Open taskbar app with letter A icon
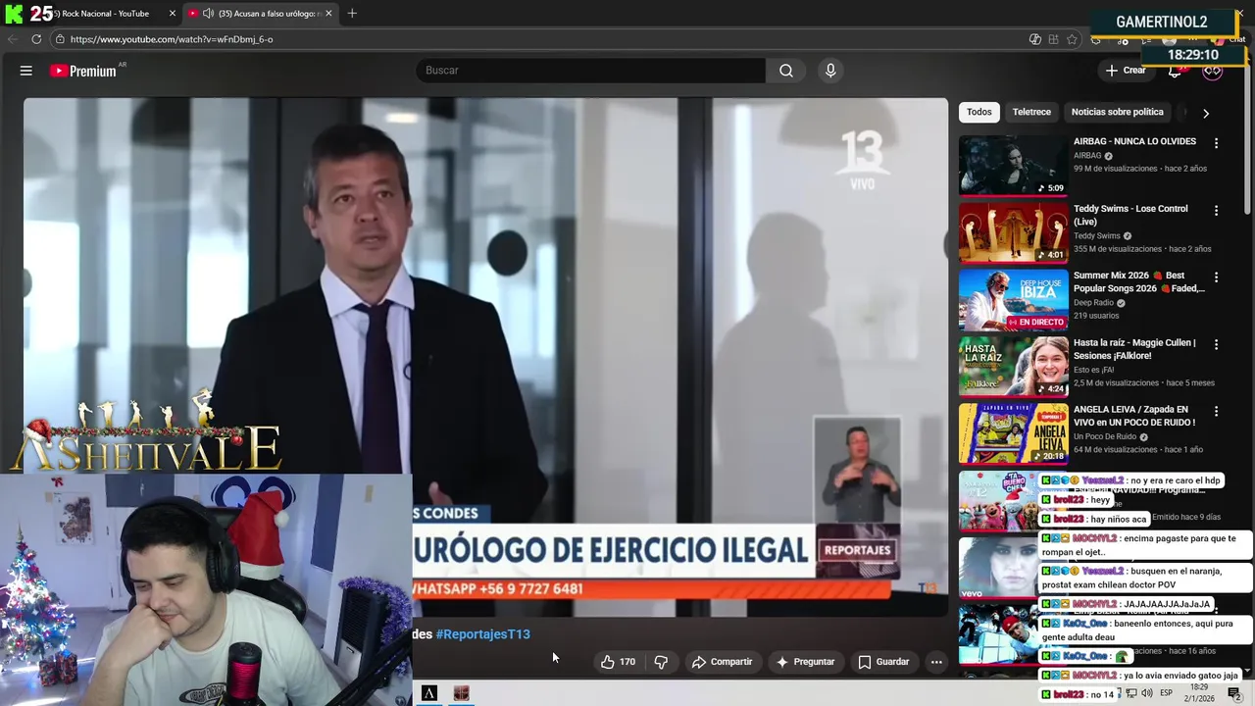Viewport: 1255px width, 706px height. click(428, 693)
